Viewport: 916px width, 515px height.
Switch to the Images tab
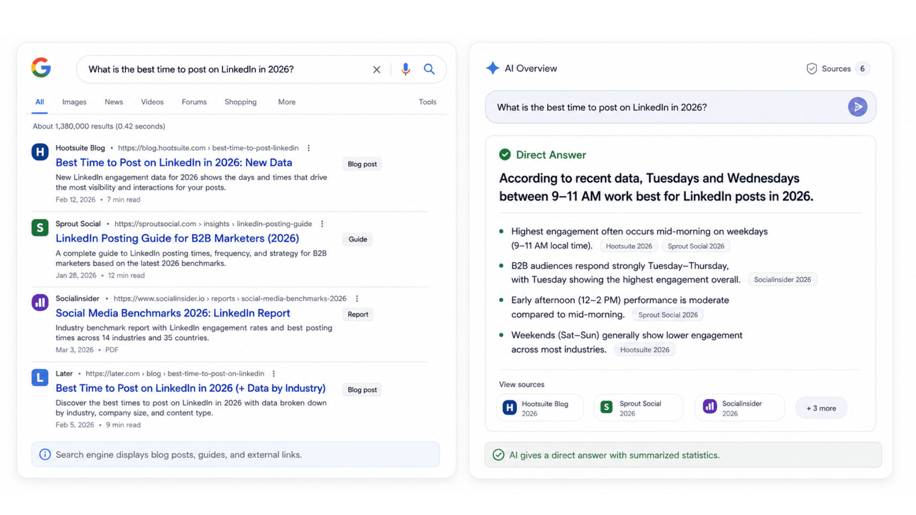coord(74,102)
